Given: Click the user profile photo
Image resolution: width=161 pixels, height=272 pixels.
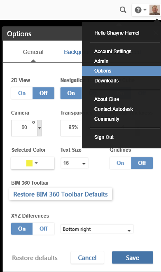Looking at the screenshot, I should (x=154, y=10).
